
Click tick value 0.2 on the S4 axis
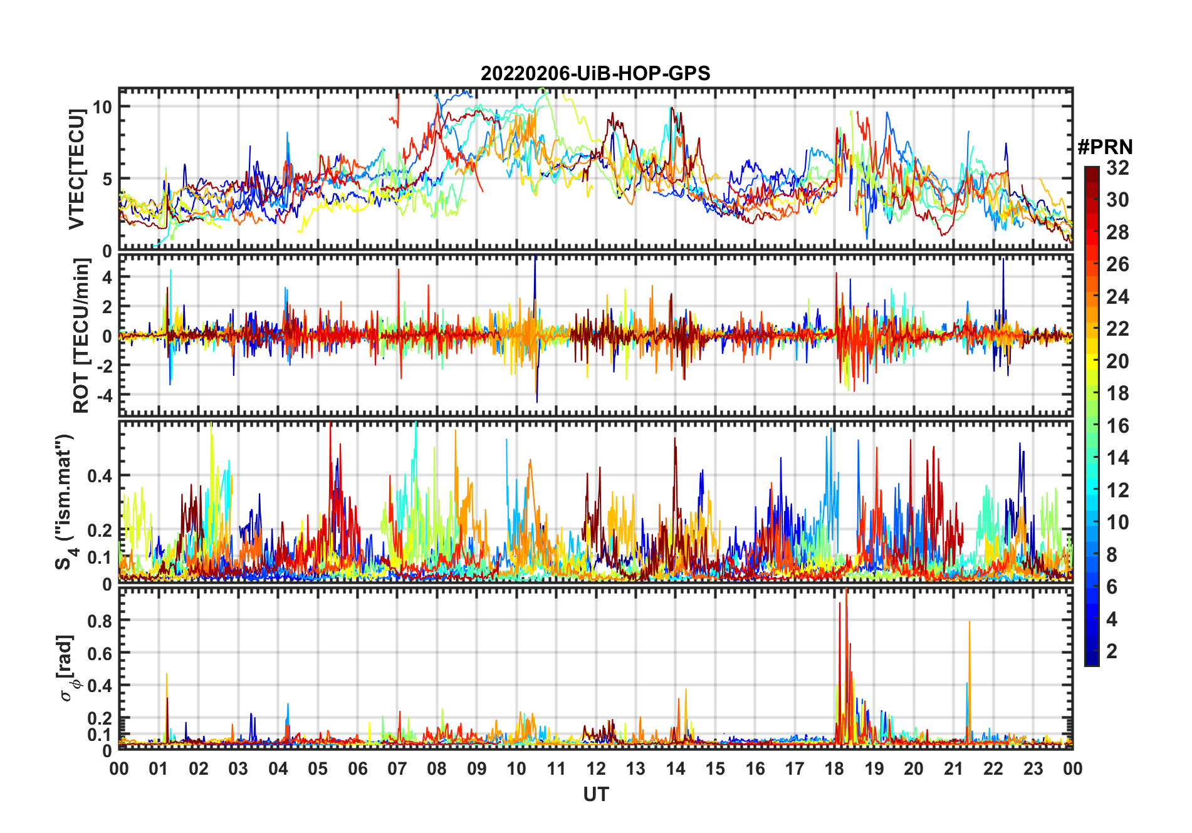tap(100, 530)
